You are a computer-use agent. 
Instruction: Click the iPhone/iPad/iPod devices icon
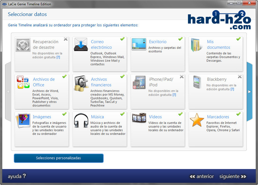click(x=139, y=82)
